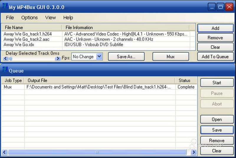This screenshot has width=236, height=158.
Task: Click the Status column header in queue
Action: click(x=185, y=80)
